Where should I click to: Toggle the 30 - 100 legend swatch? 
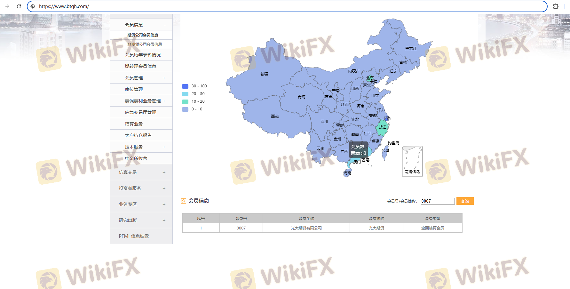[x=185, y=86]
